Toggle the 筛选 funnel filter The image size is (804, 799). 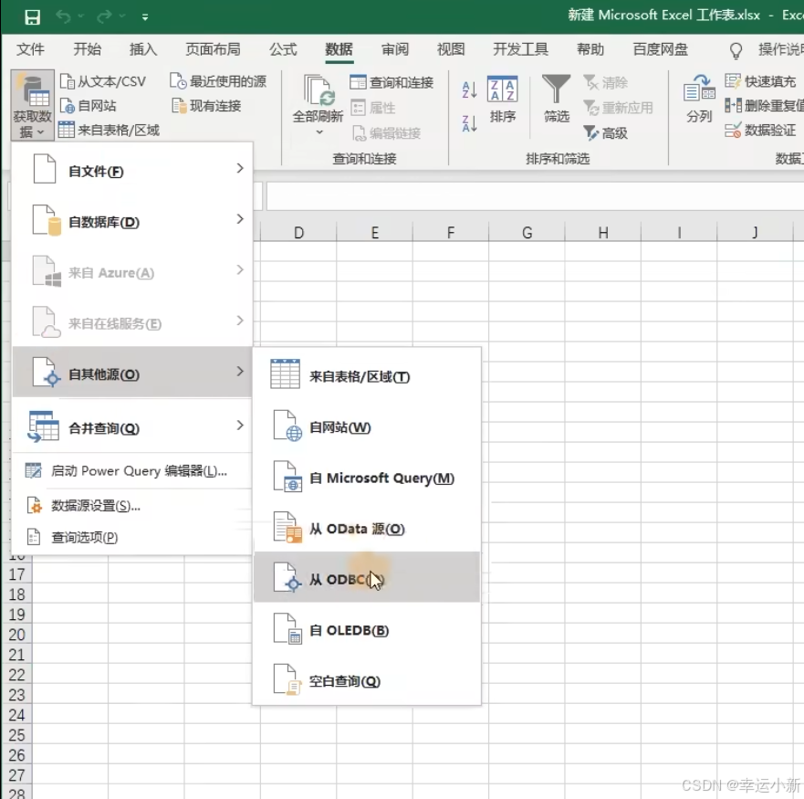pyautogui.click(x=557, y=99)
